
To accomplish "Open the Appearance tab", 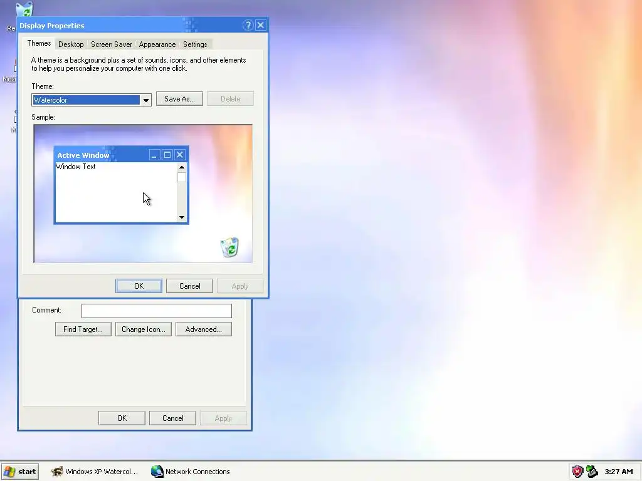I will click(x=157, y=44).
